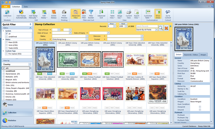Open the Date of Expiry value dropdown
215x129 pixels.
coord(109,33)
